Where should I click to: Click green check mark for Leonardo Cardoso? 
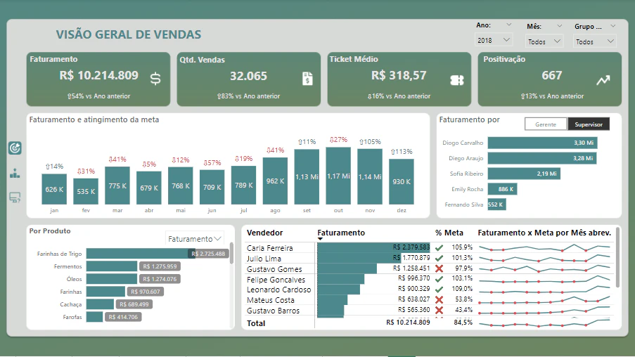tap(439, 289)
